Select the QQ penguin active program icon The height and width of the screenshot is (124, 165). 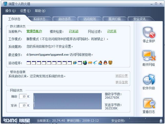coord(105,63)
